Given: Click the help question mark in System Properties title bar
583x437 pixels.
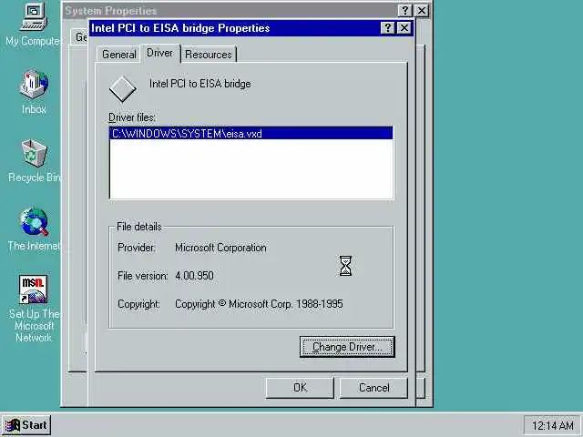Looking at the screenshot, I should pyautogui.click(x=404, y=10).
